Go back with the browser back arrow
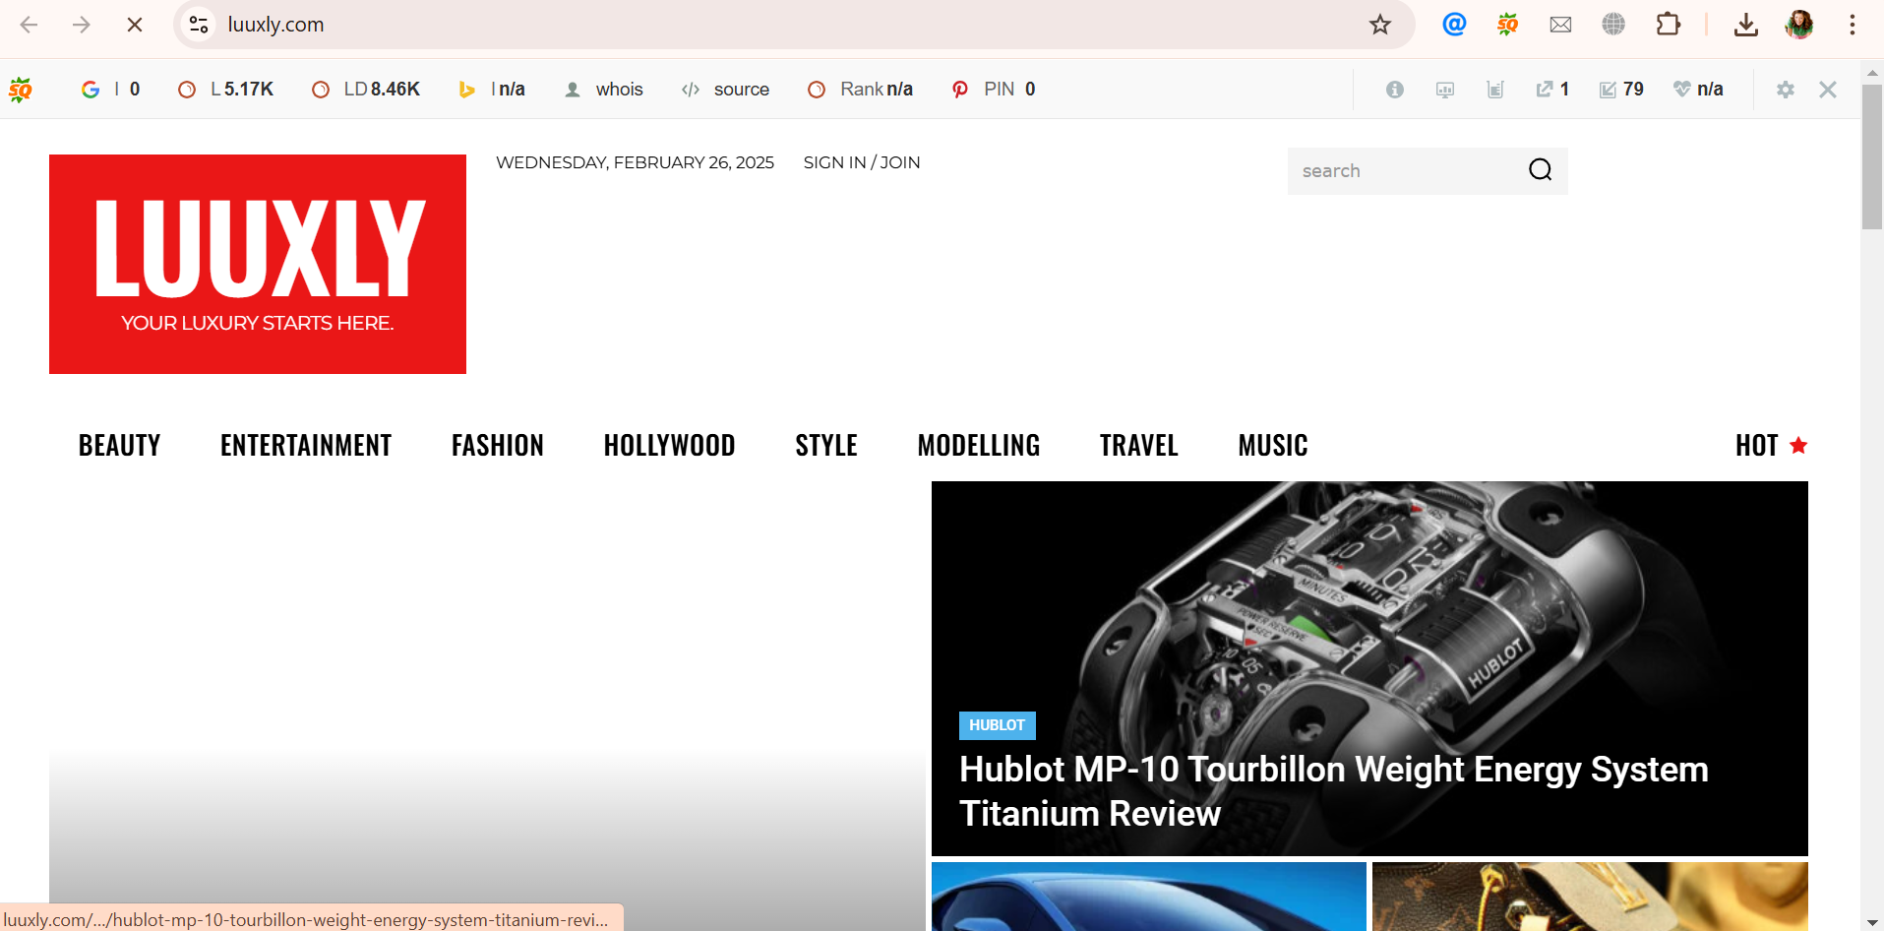The image size is (1884, 931). pos(29,25)
